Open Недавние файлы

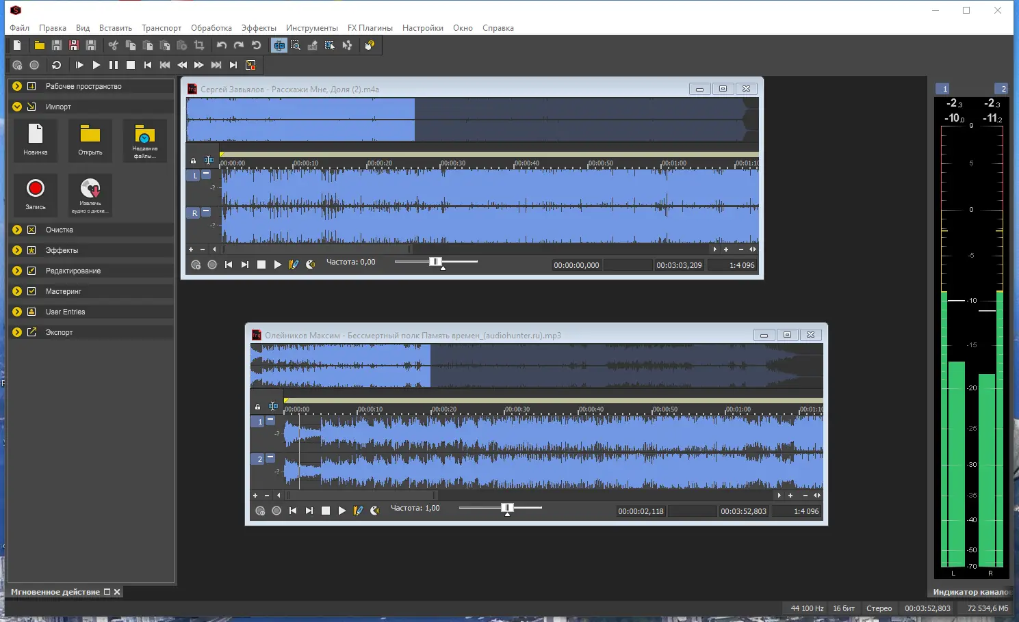pyautogui.click(x=145, y=140)
